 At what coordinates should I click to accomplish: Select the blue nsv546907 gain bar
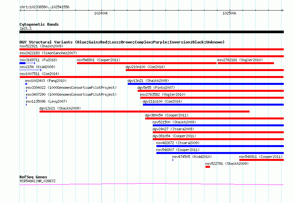(220, 153)
